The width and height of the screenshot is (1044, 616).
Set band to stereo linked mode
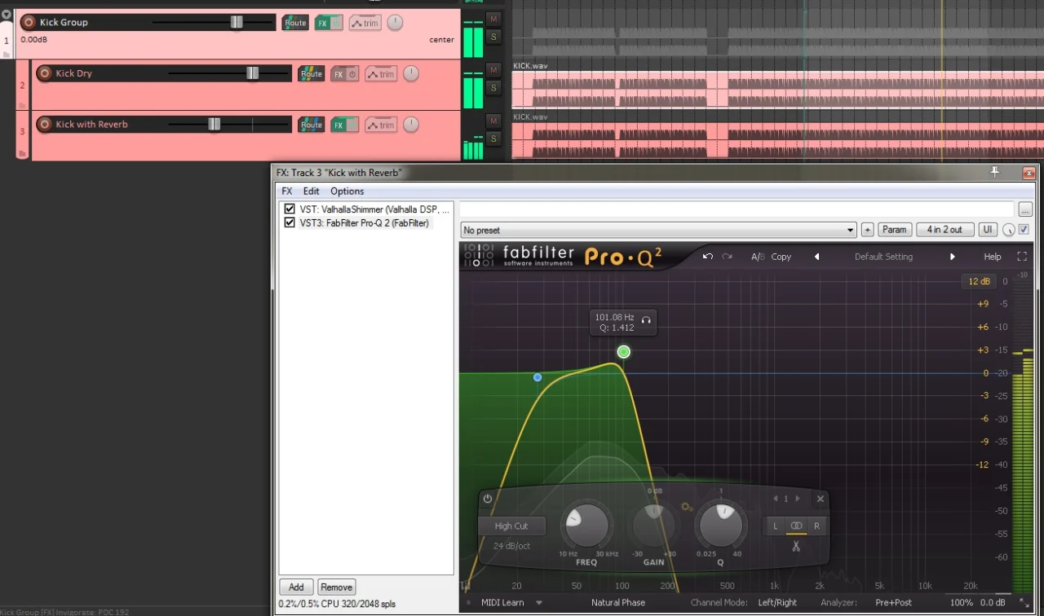coord(796,526)
